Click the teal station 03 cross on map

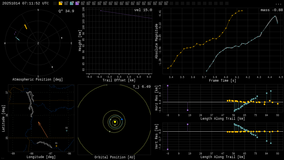(x=67, y=131)
